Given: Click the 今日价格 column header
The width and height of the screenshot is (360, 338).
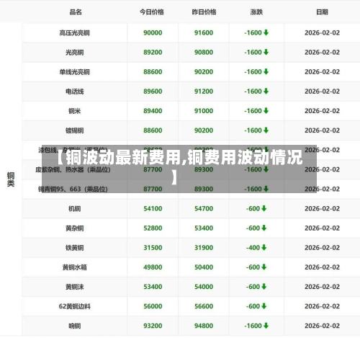Looking at the screenshot, I should [x=152, y=12].
